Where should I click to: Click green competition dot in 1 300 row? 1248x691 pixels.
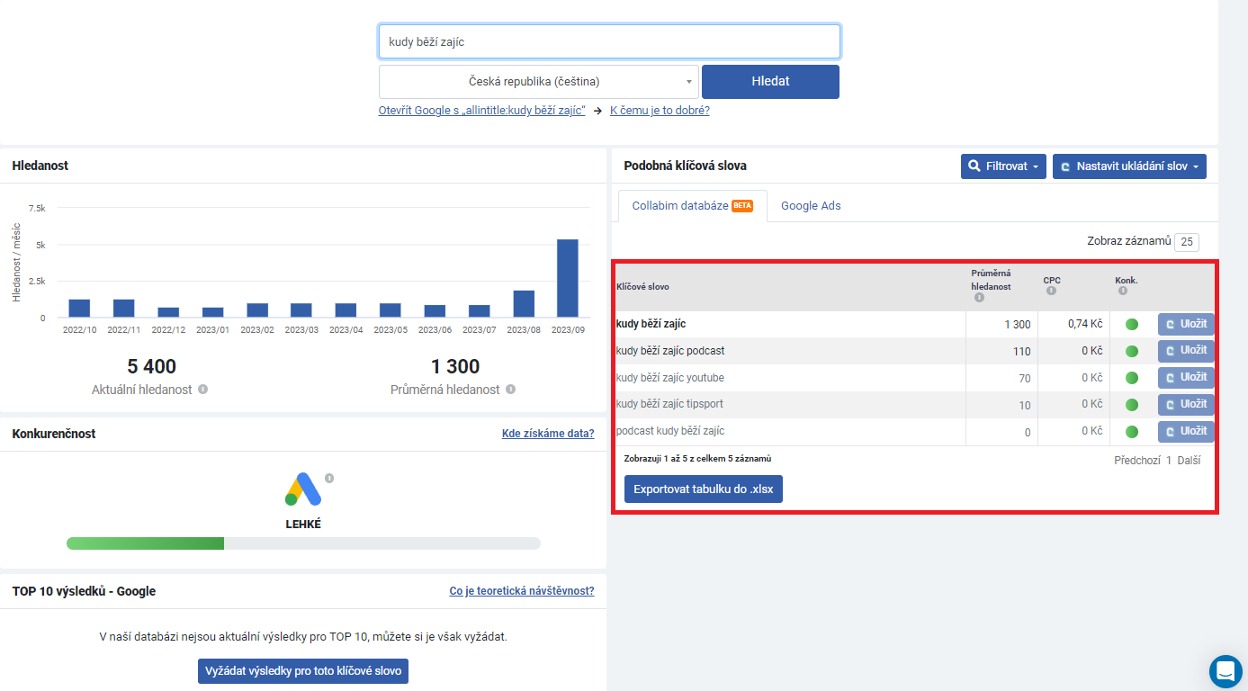pos(1132,324)
